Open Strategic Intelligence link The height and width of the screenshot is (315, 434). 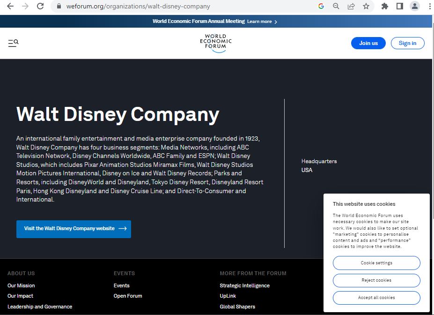tap(245, 285)
